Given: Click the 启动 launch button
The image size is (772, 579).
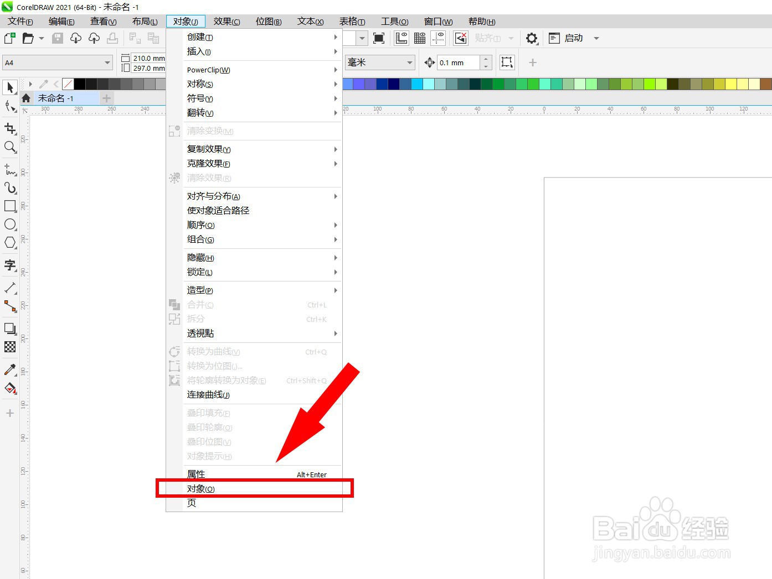Looking at the screenshot, I should point(566,38).
